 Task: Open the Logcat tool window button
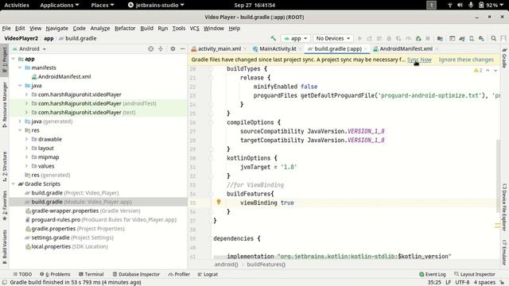click(x=208, y=274)
